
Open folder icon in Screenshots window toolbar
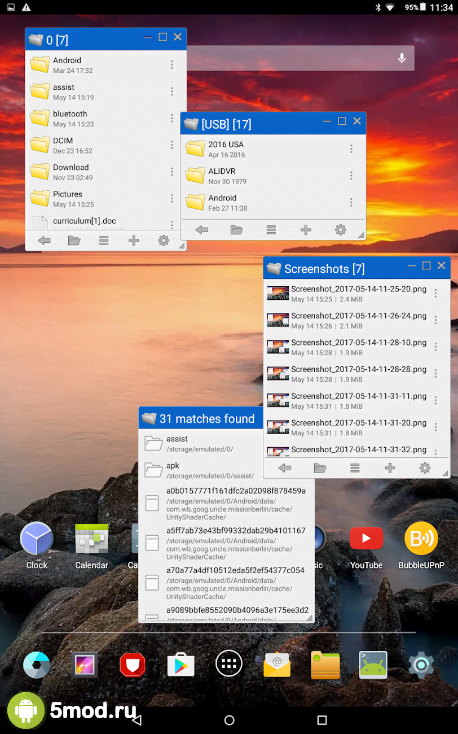point(320,468)
